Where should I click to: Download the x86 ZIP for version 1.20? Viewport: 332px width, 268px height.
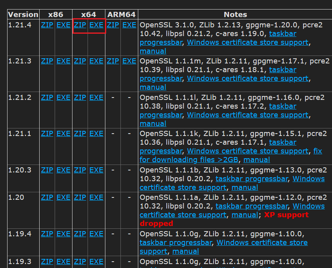point(47,197)
